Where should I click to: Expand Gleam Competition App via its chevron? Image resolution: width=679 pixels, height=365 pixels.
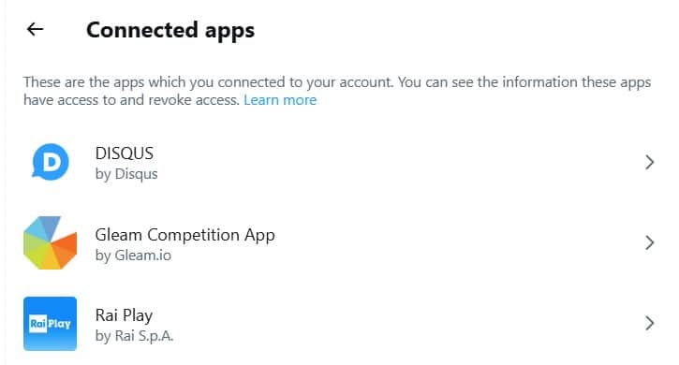[649, 243]
